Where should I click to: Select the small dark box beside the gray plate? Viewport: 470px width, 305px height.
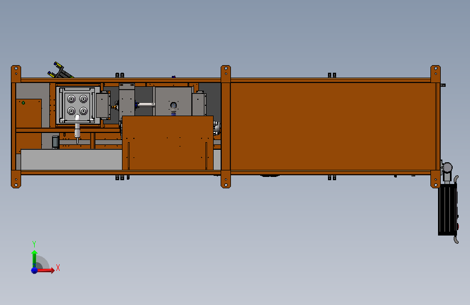pyautogui.click(x=55, y=142)
